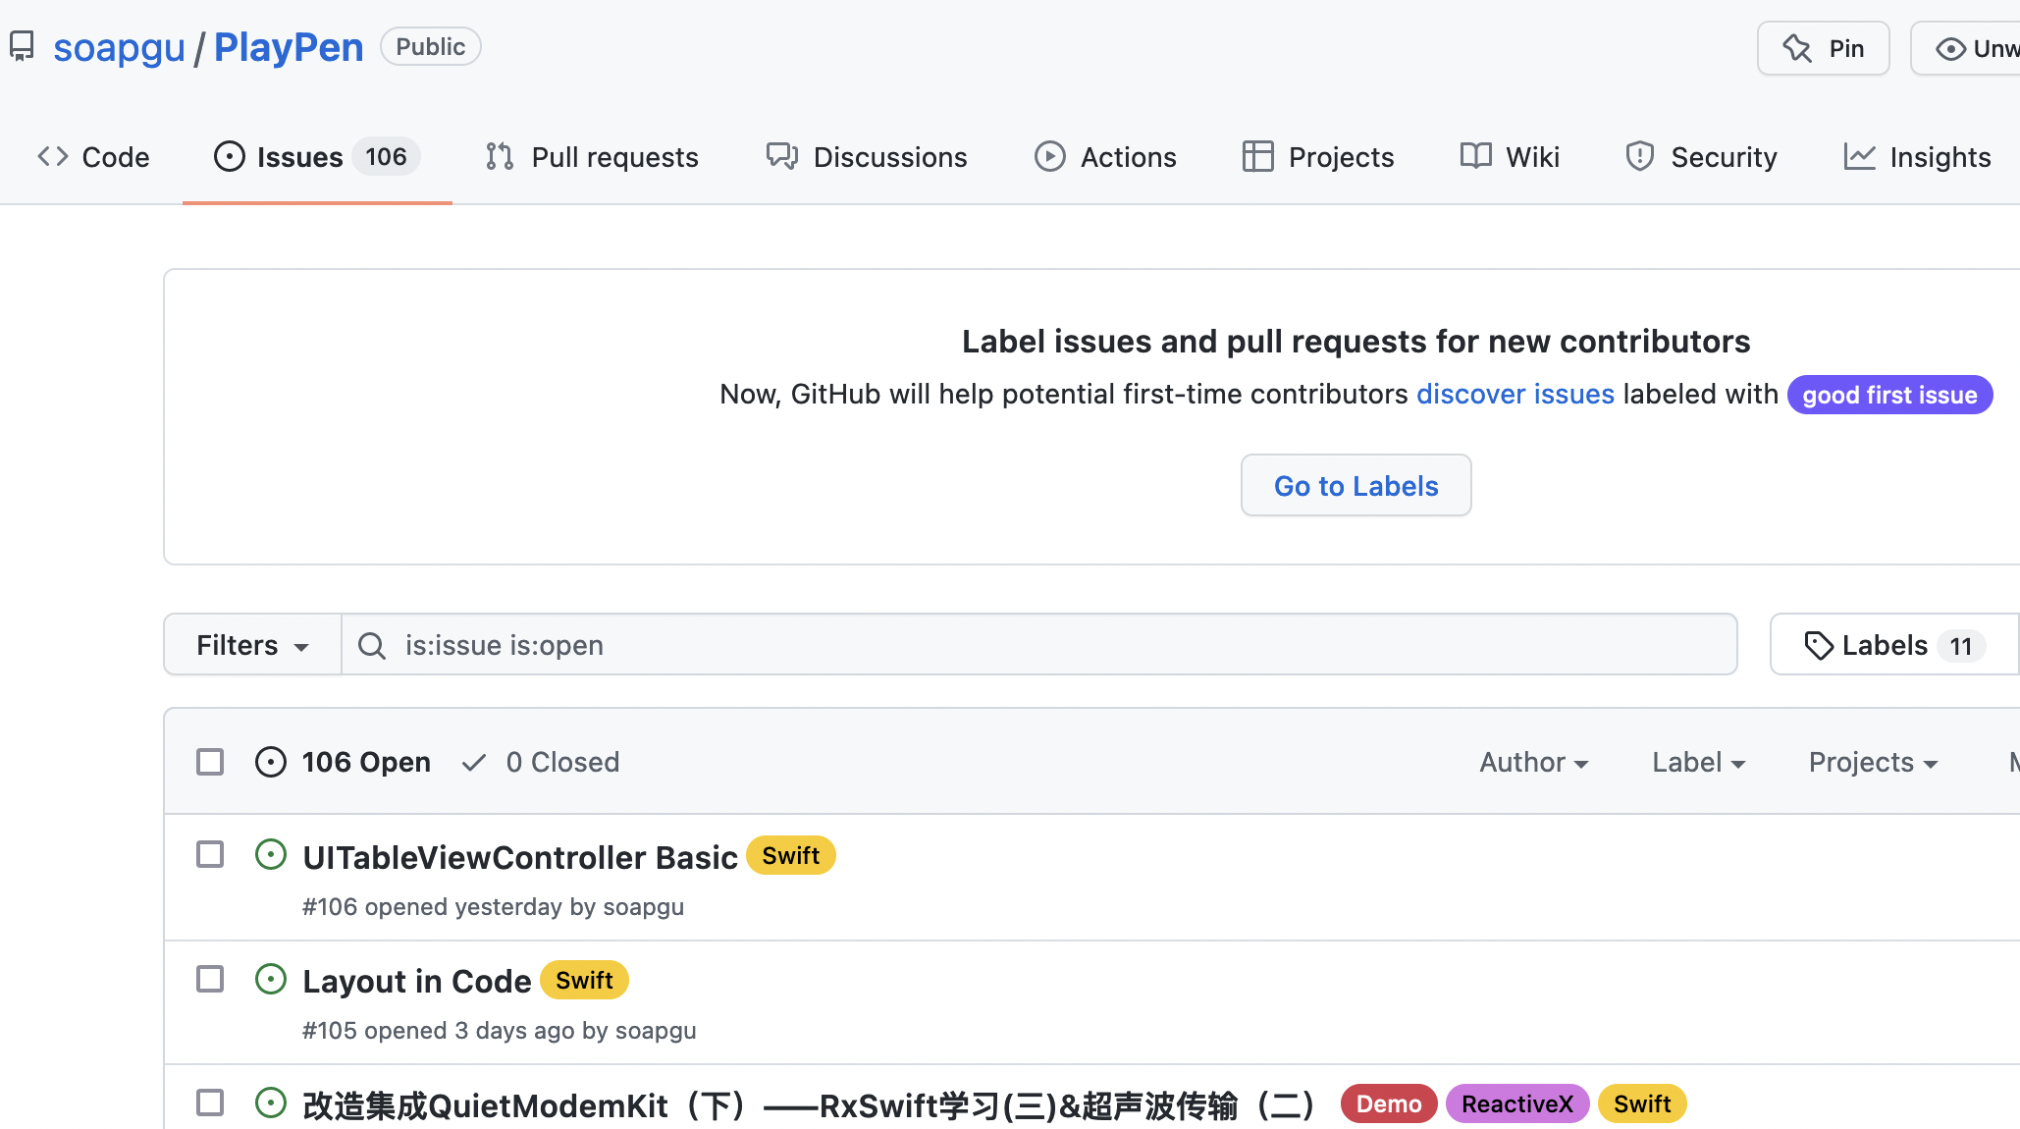Click the red Demo label
2020x1129 pixels.
tap(1389, 1103)
